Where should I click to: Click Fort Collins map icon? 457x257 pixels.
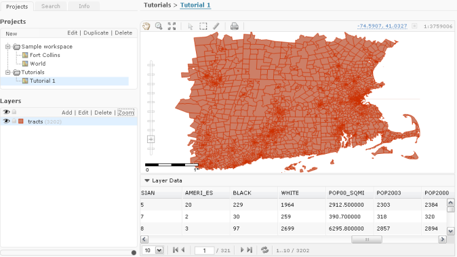click(x=25, y=55)
